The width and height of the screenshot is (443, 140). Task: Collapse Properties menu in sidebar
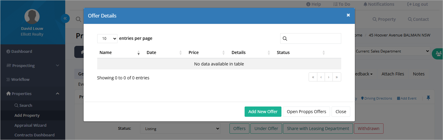[33, 94]
